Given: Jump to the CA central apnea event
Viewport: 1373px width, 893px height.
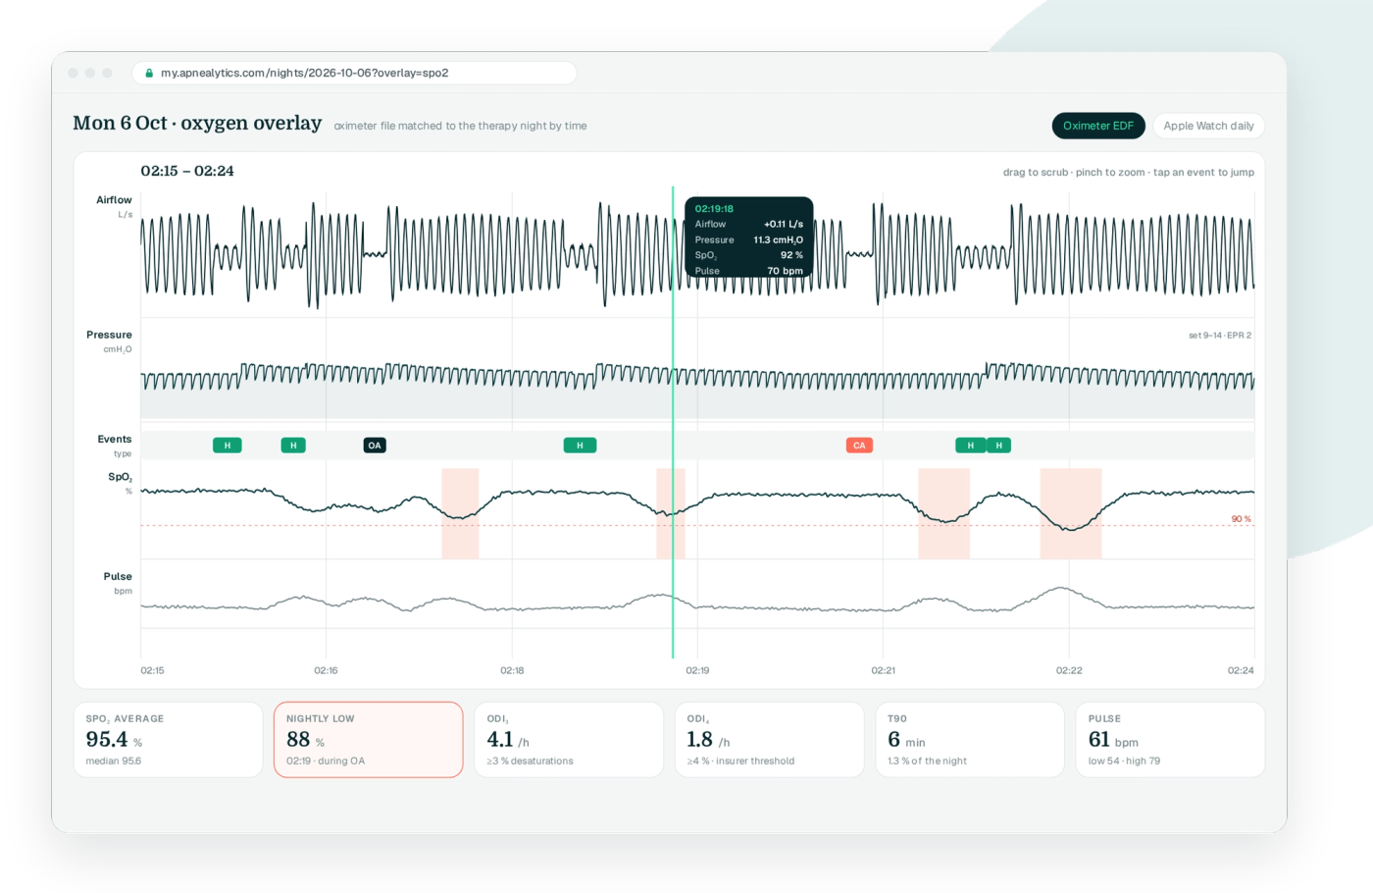Looking at the screenshot, I should click(859, 446).
